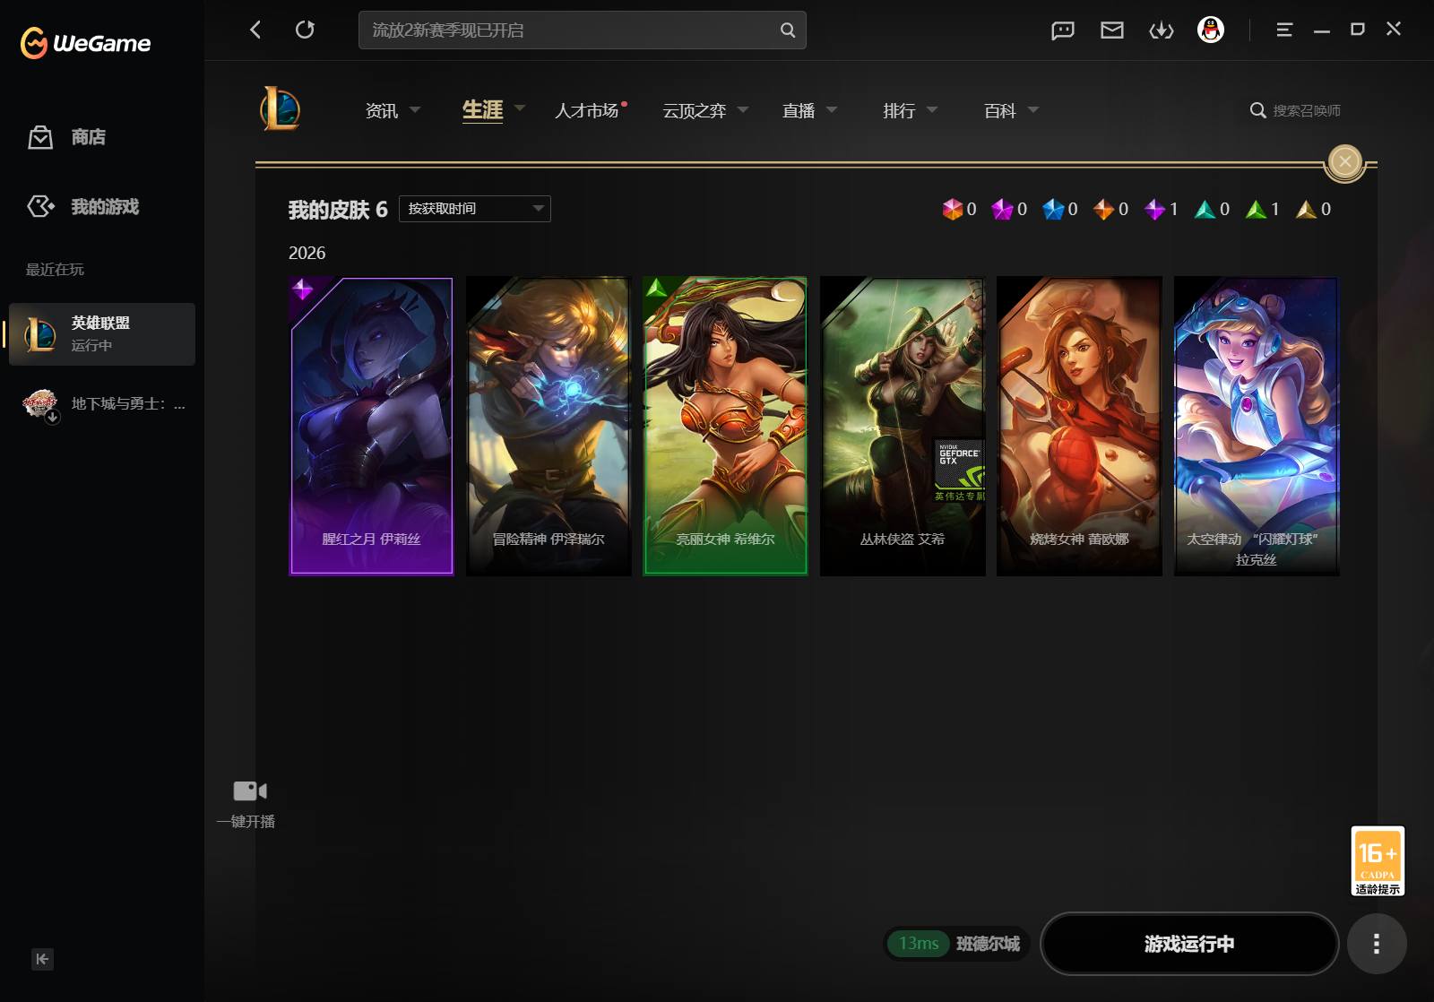1434x1002 pixels.
Task: Collapse the sidebar with arrow icon
Action: point(42,959)
